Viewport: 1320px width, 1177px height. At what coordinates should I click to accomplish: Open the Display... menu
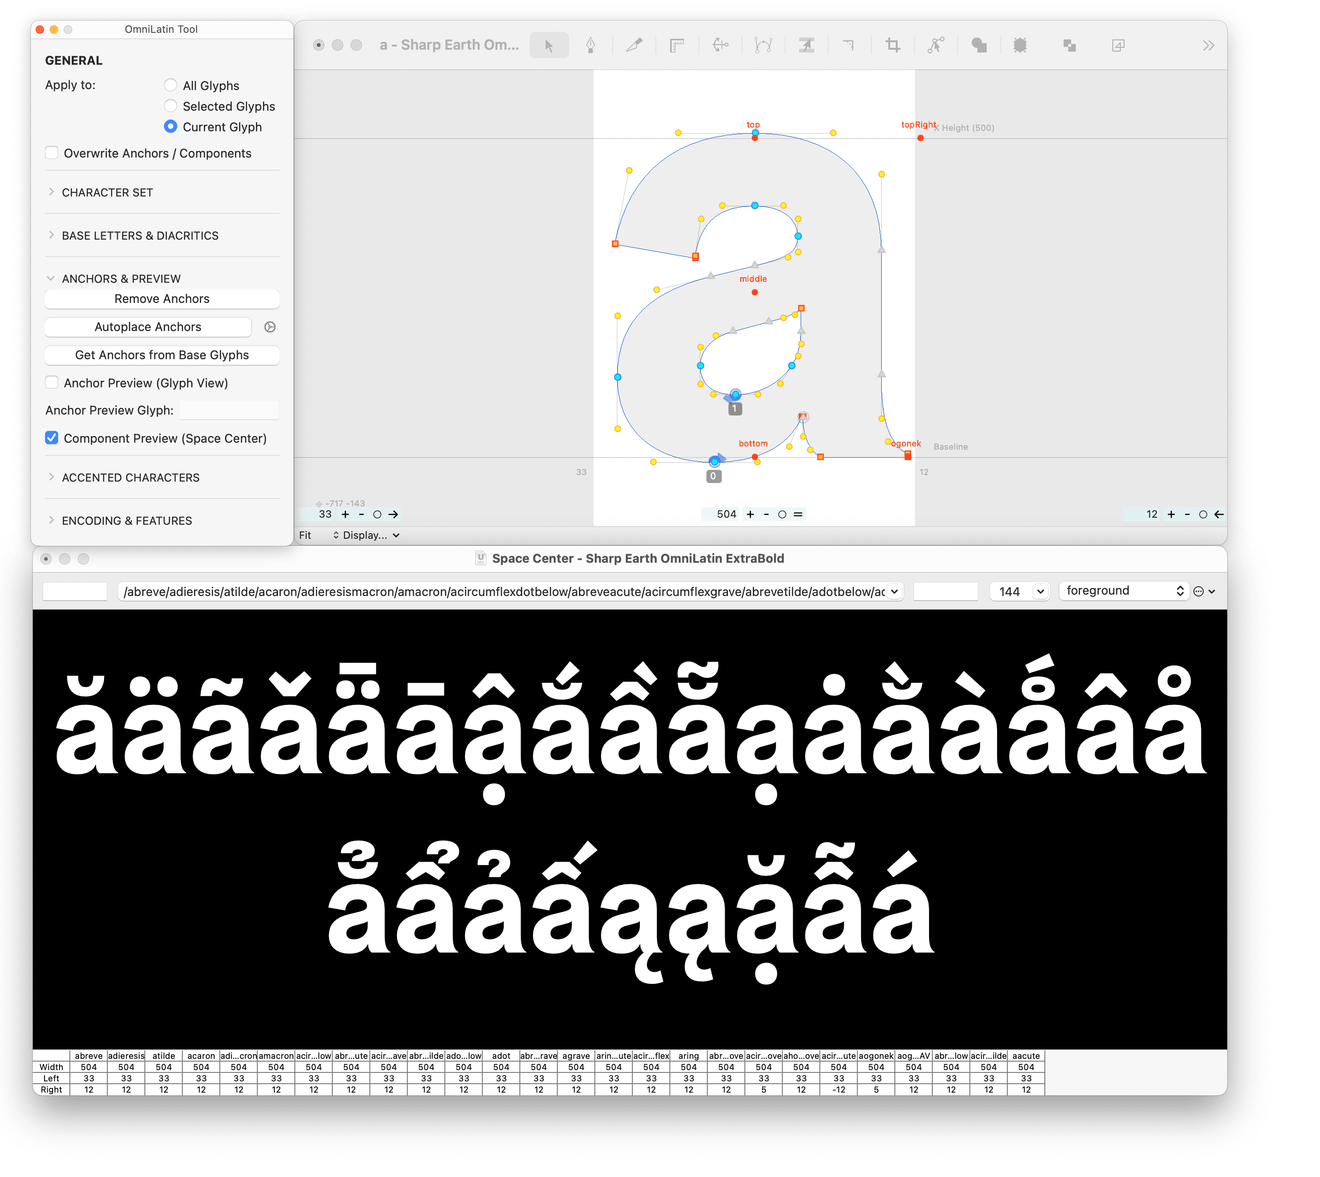[x=366, y=536]
